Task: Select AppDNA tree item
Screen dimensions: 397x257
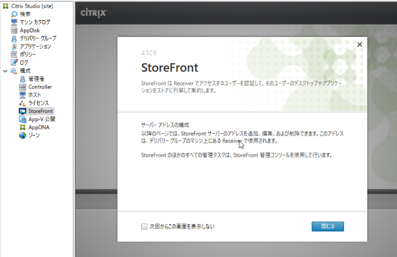Action: [38, 127]
